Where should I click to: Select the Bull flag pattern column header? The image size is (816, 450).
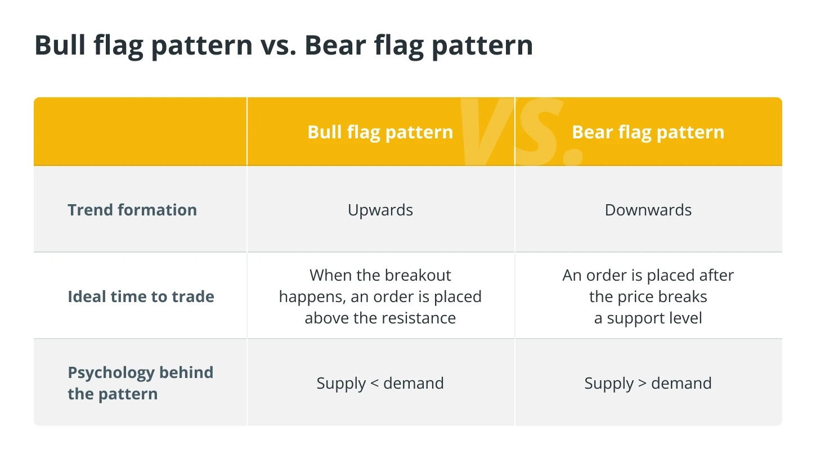pyautogui.click(x=380, y=132)
